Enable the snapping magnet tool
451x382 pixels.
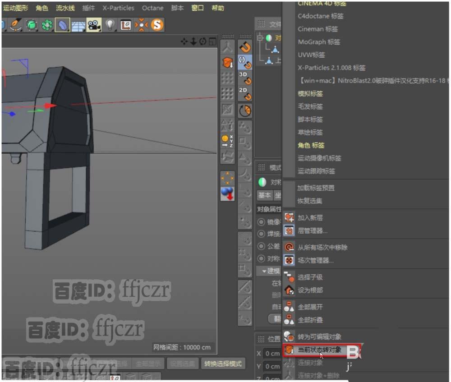(245, 46)
